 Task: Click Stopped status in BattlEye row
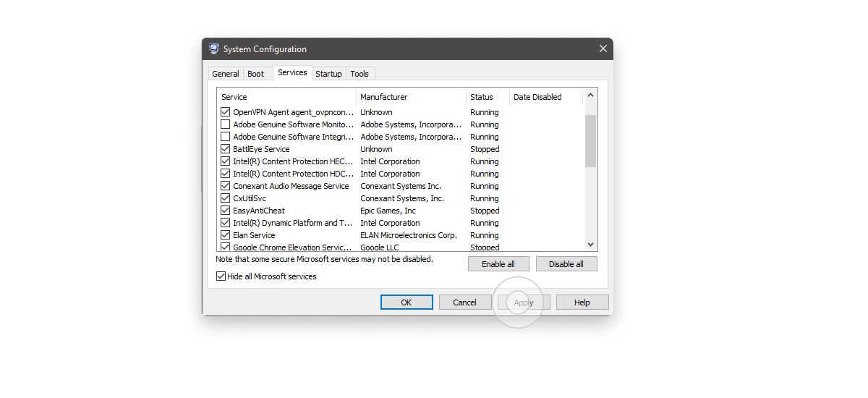[x=485, y=149]
